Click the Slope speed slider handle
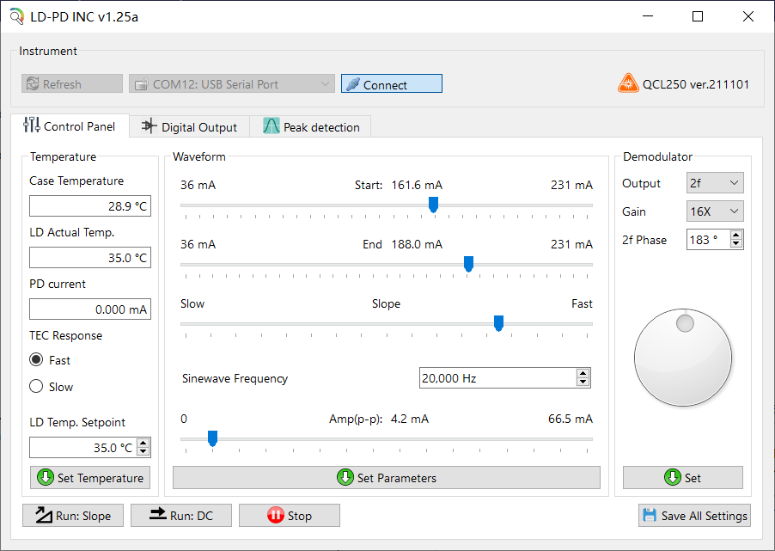This screenshot has height=551, width=775. [498, 323]
